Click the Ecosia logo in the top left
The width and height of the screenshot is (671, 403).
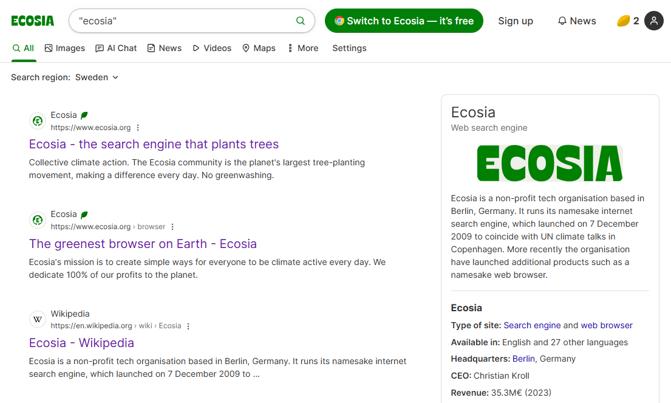(32, 20)
